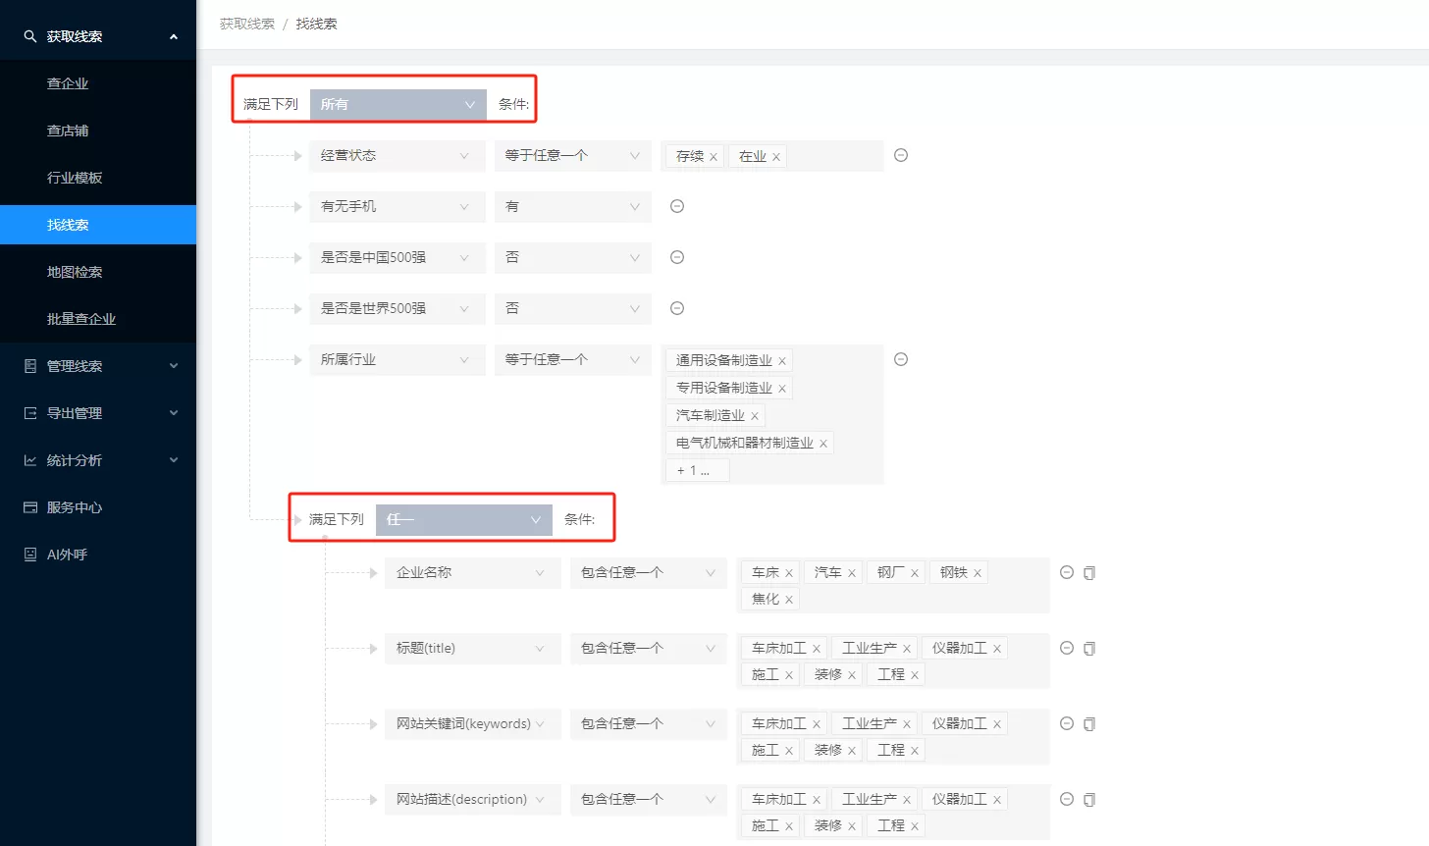
Task: Duplicate the 标题(title) condition row
Action: pyautogui.click(x=1089, y=648)
